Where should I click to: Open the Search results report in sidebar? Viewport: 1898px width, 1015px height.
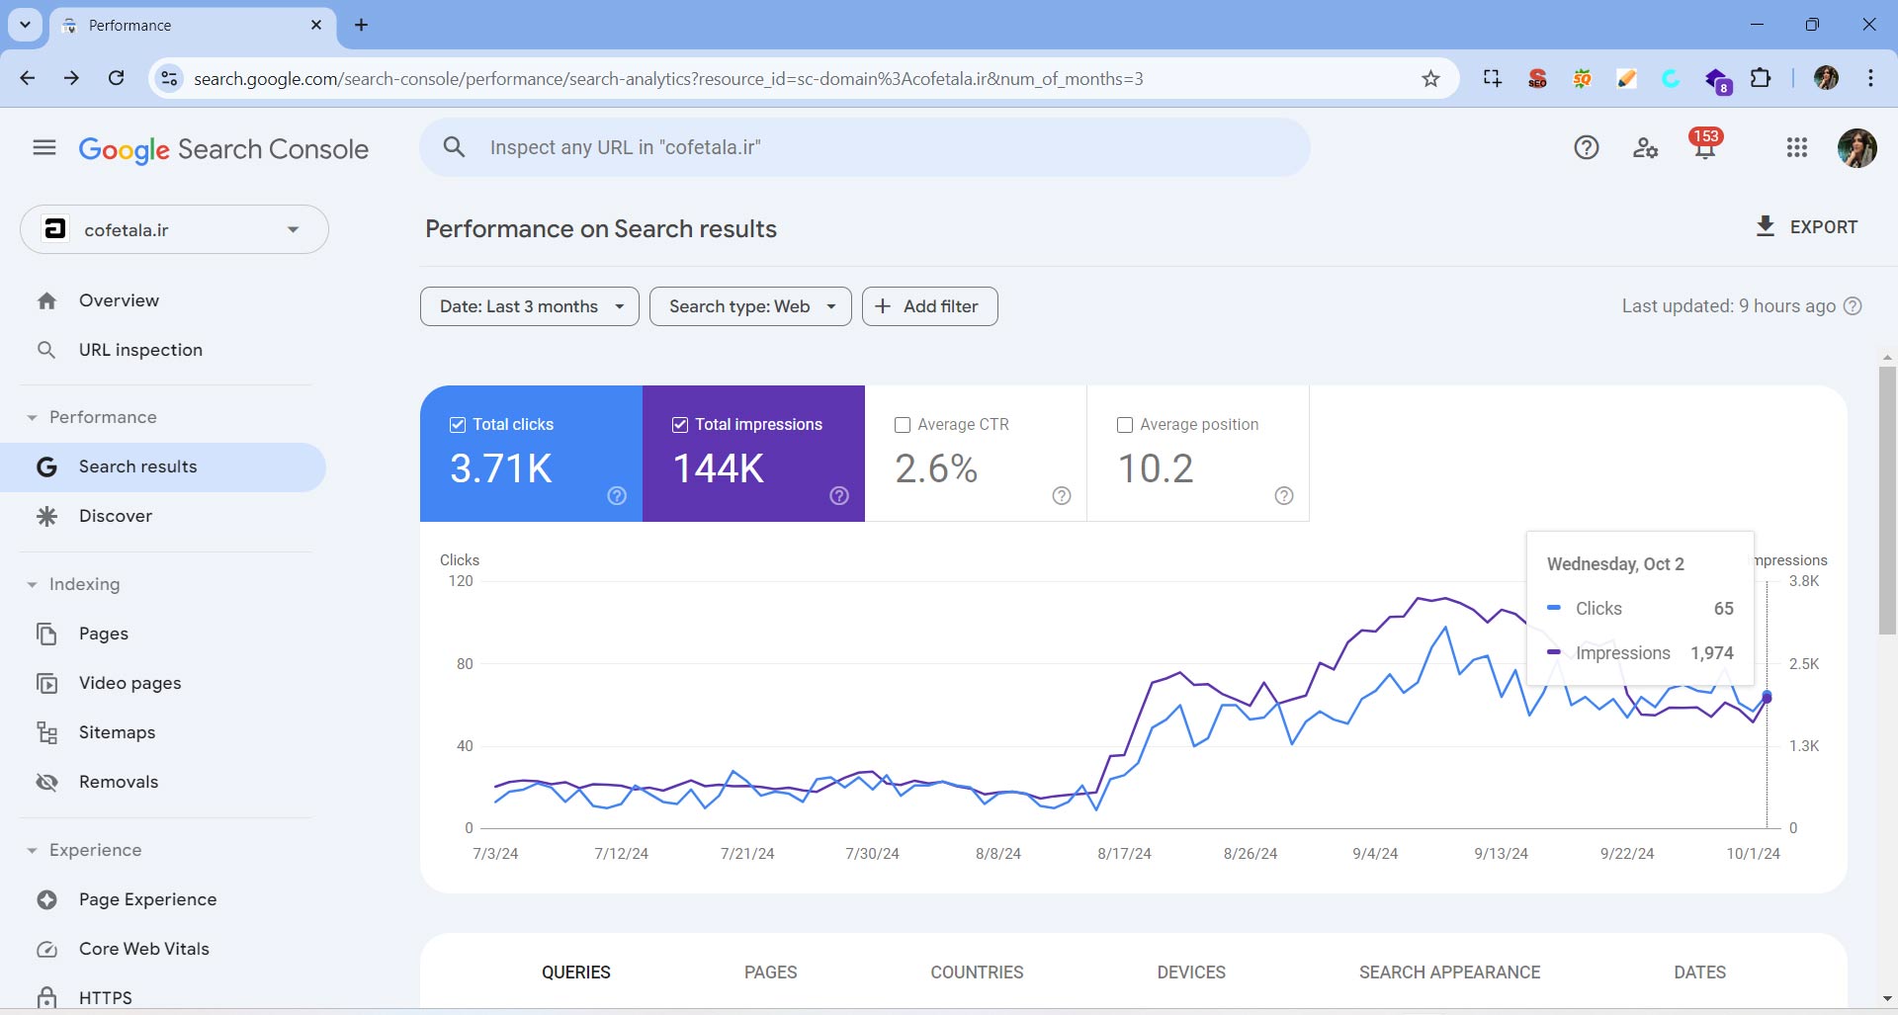[137, 466]
